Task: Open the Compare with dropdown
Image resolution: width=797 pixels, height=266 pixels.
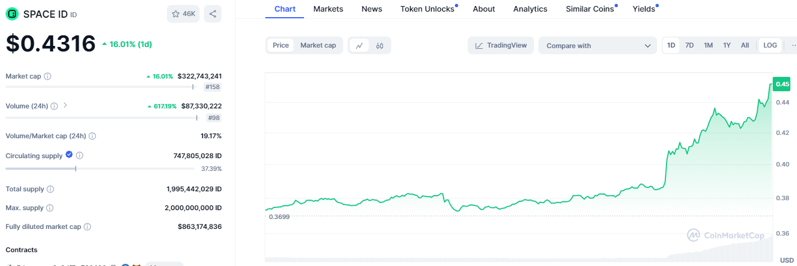Action: [x=598, y=45]
